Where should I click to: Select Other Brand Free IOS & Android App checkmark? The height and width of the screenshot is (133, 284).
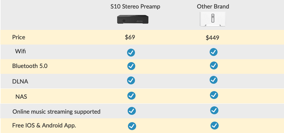point(215,126)
